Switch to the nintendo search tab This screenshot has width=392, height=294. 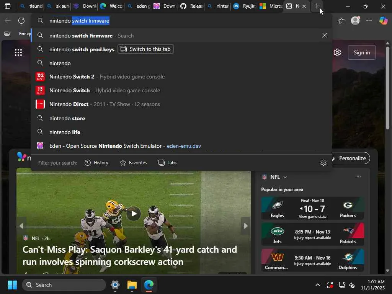pos(218,6)
